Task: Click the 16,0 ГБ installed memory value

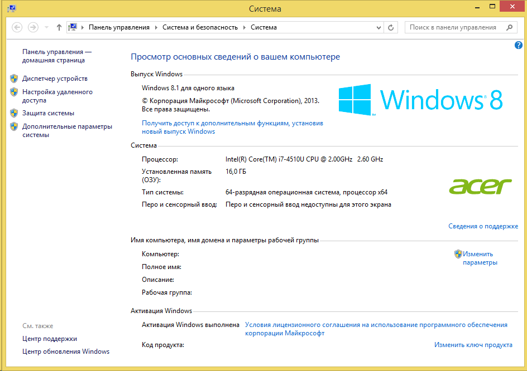Action: pyautogui.click(x=236, y=172)
